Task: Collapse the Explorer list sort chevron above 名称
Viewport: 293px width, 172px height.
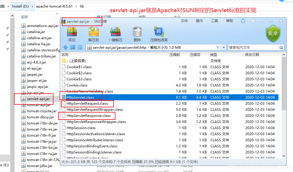Action: click(x=57, y=14)
